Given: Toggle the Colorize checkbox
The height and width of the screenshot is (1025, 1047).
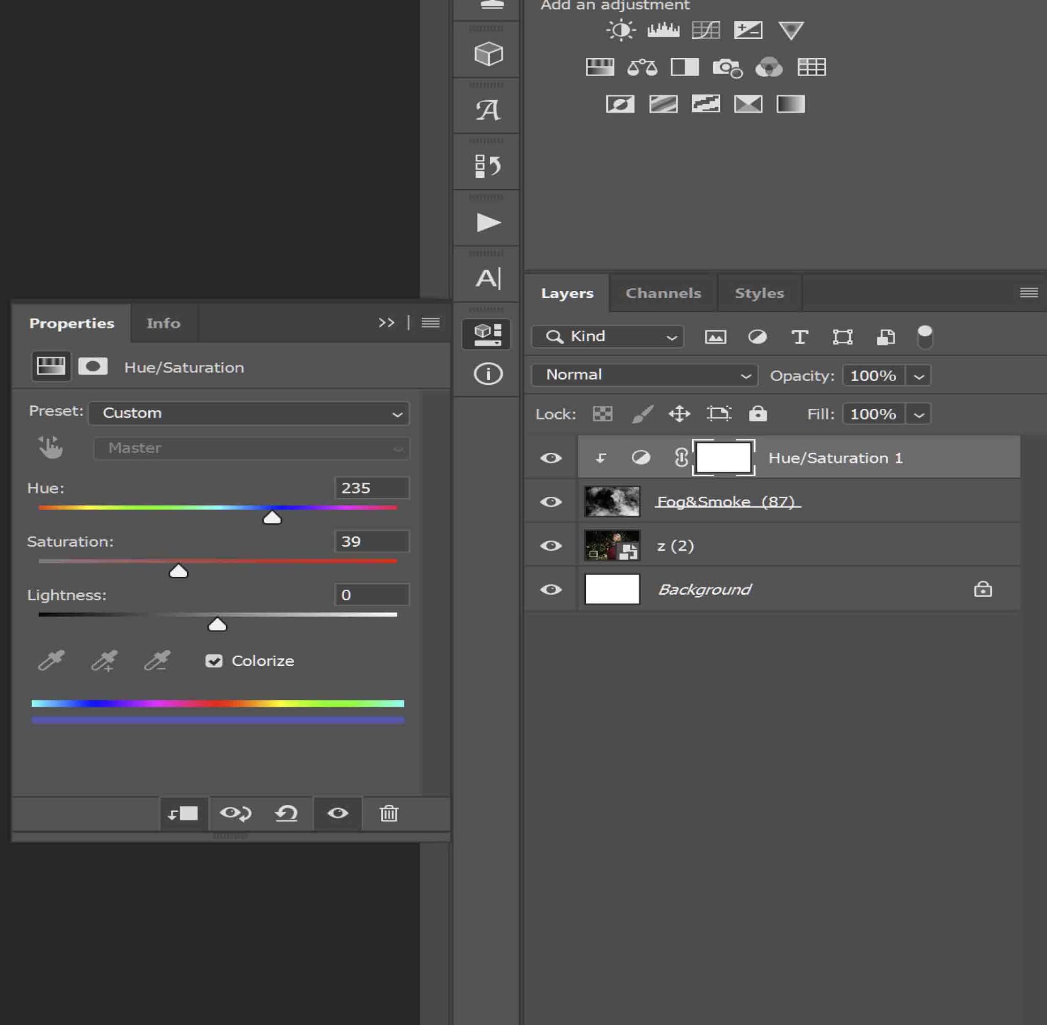Looking at the screenshot, I should [214, 661].
